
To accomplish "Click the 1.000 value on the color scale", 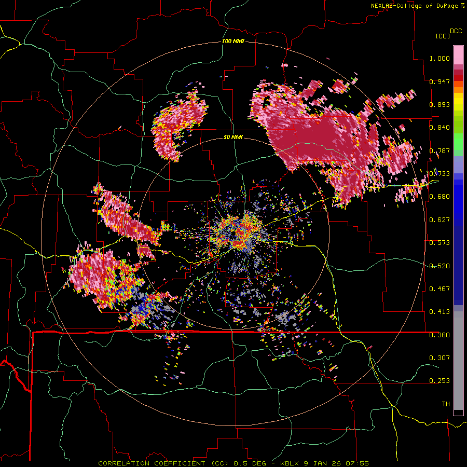I will (x=439, y=58).
